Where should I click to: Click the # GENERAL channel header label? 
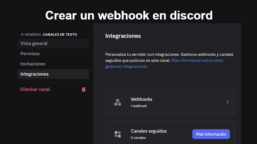[31, 34]
